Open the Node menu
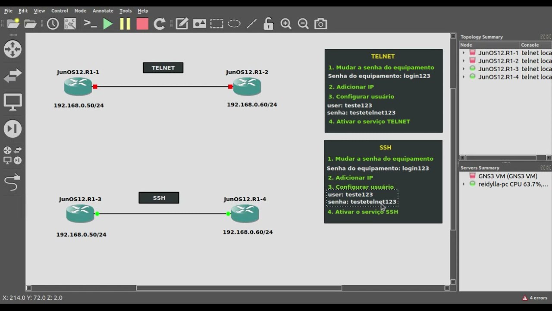The width and height of the screenshot is (552, 311). click(x=80, y=11)
